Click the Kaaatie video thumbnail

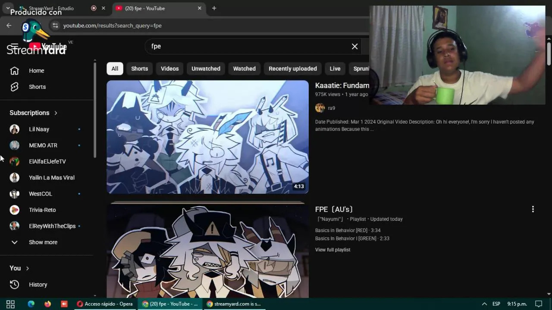click(x=207, y=137)
